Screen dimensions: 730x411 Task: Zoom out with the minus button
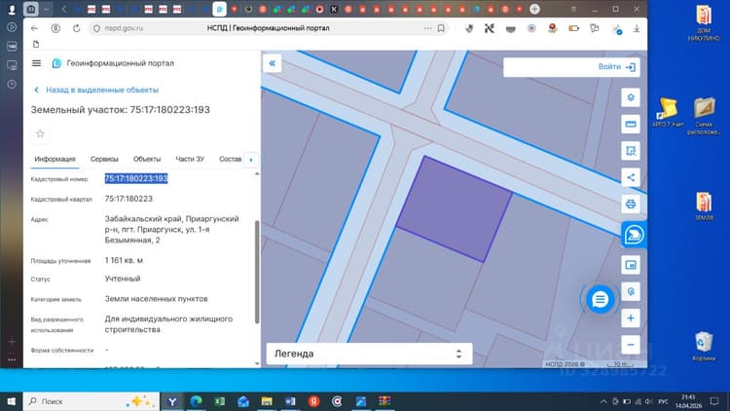631,345
